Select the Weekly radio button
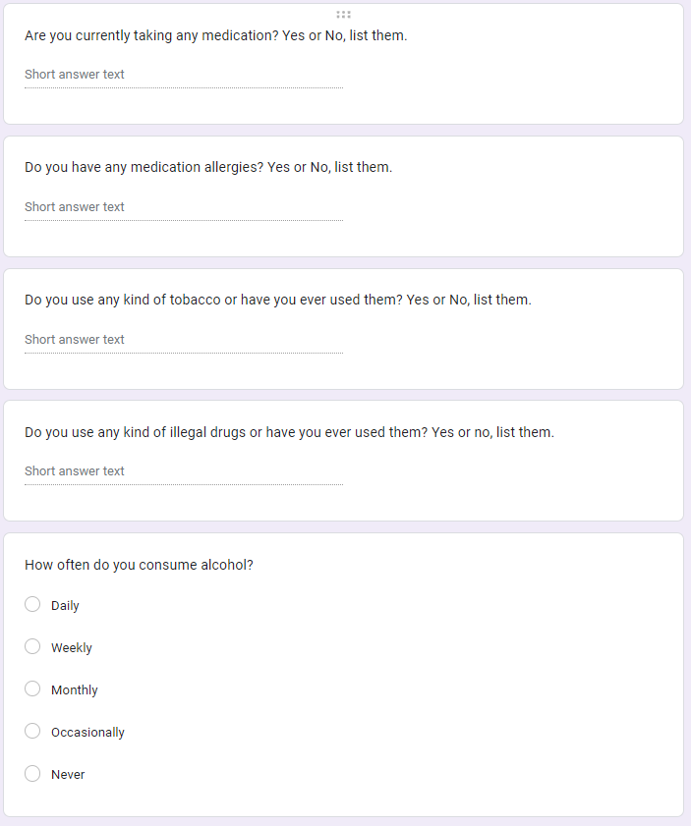 pos(32,647)
